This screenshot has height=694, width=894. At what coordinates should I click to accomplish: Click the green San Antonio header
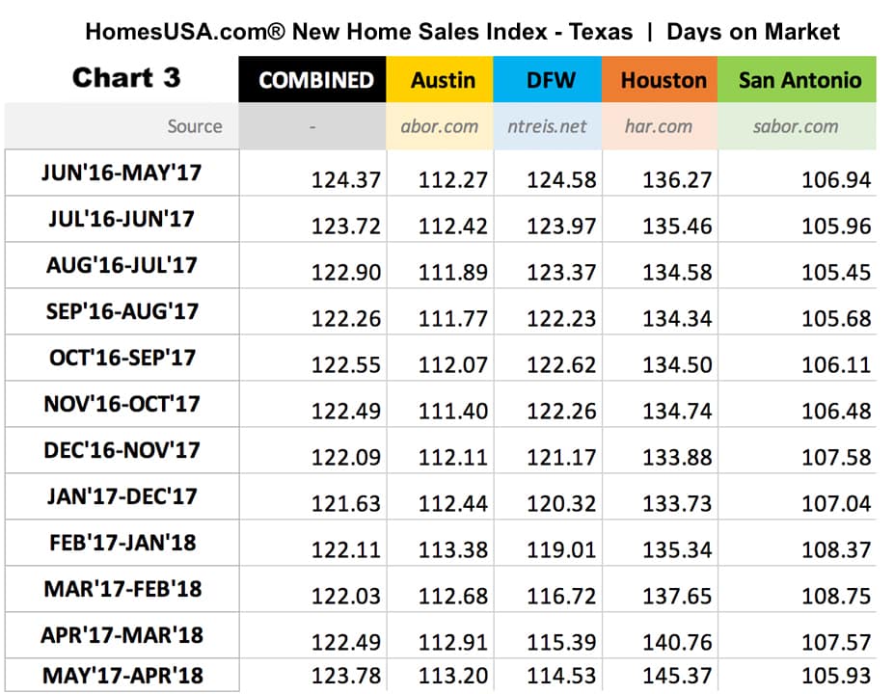(x=799, y=80)
